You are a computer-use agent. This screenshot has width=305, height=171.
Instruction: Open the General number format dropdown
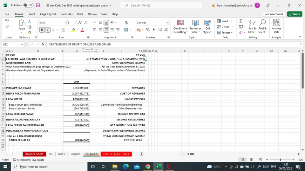pos(167,23)
